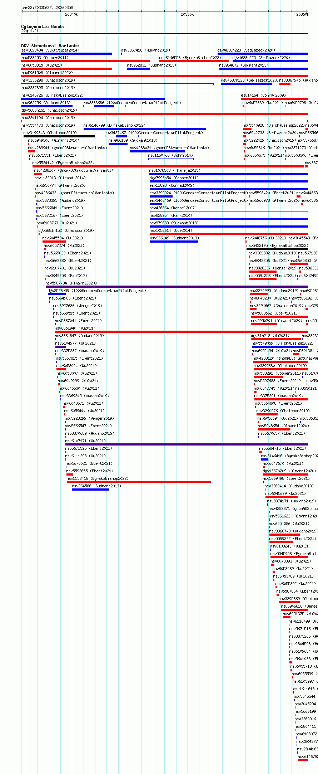Open esv3427467 (1000GenomesConsortiumPilotProject) variant

[x=154, y=133]
